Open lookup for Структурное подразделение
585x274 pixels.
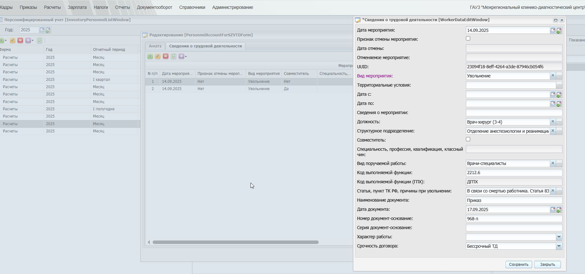(559, 131)
